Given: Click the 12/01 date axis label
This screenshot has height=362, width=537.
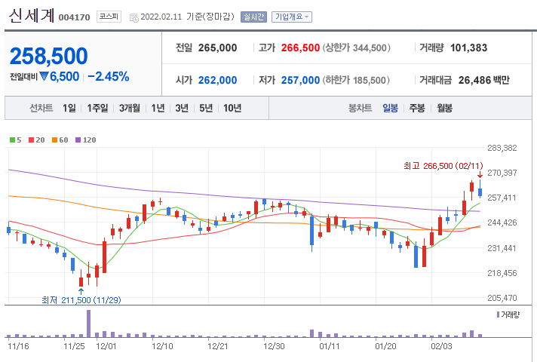Looking at the screenshot, I should tap(106, 346).
